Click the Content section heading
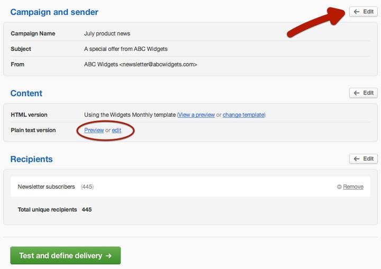Image resolution: width=381 pixels, height=269 pixels. [x=26, y=93]
